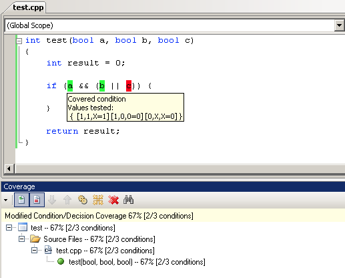The width and height of the screenshot is (345, 278).
Task: Click the red highlighted condition c
Action: pyautogui.click(x=129, y=86)
